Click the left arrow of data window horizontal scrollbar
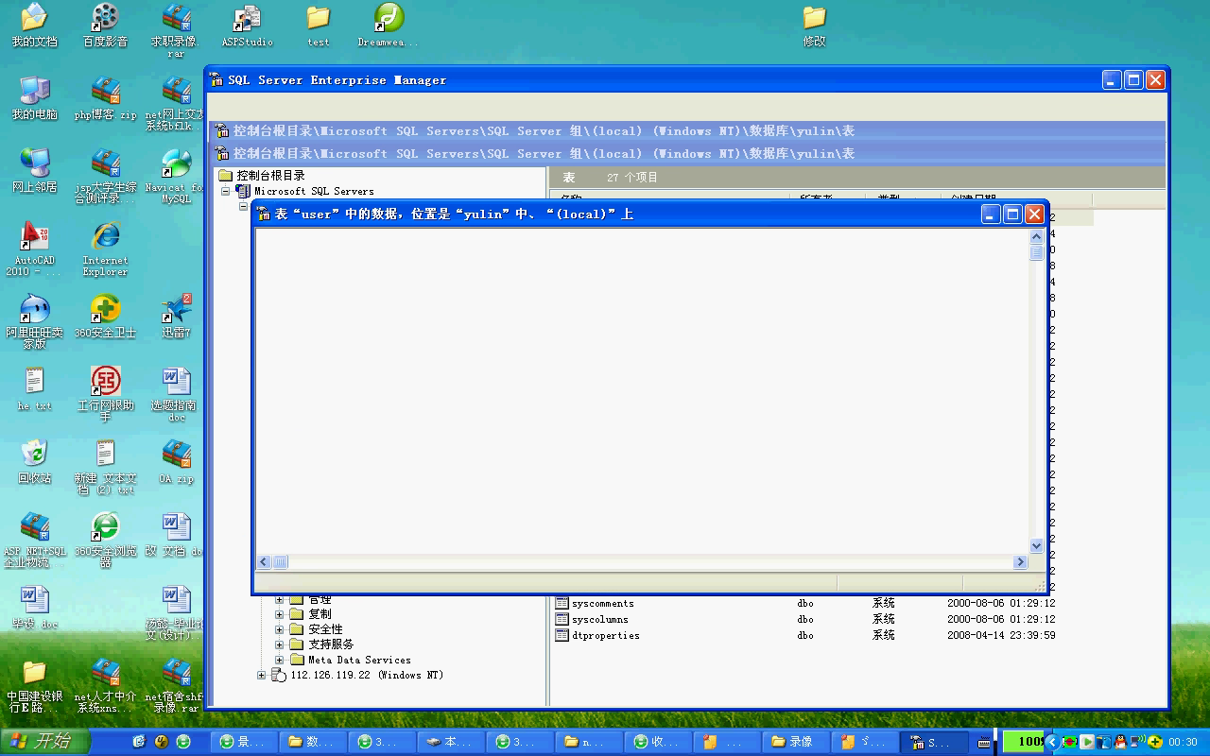The height and width of the screenshot is (756, 1210). pyautogui.click(x=264, y=562)
